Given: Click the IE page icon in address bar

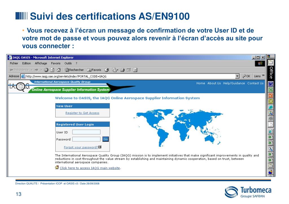Looking at the screenshot, I should (x=23, y=76).
